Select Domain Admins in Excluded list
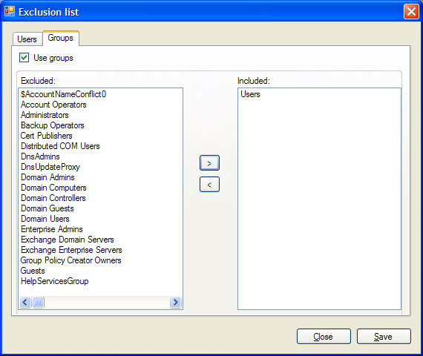Viewport: 423px width, 356px height. [47, 177]
